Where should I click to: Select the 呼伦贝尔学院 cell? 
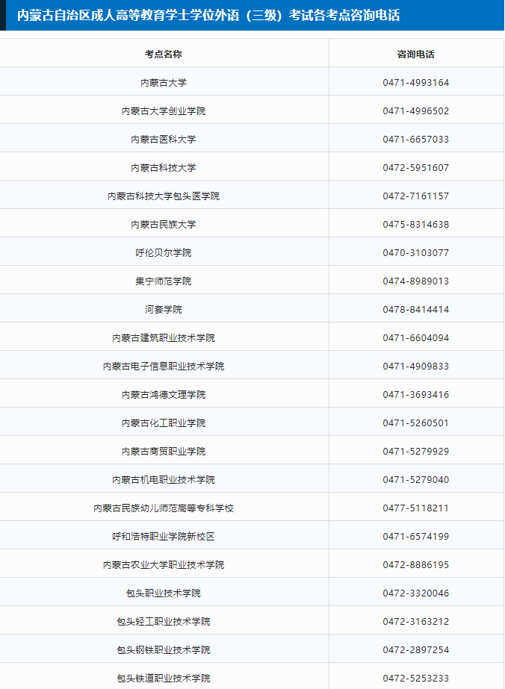pos(164,252)
